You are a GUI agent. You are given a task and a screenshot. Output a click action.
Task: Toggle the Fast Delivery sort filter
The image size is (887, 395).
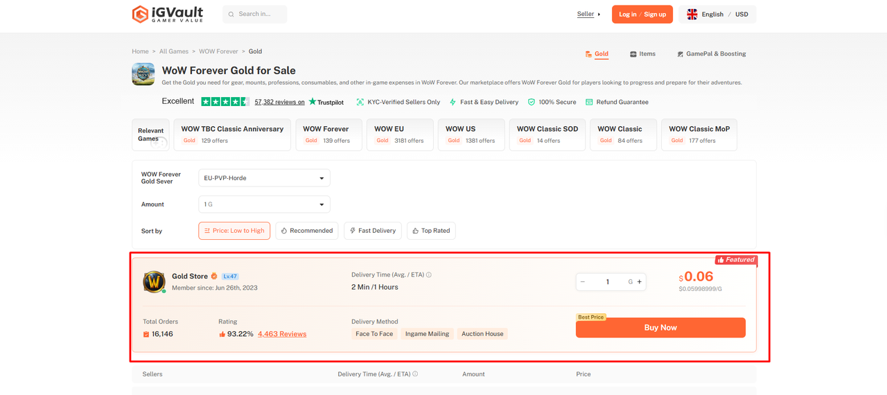click(373, 231)
